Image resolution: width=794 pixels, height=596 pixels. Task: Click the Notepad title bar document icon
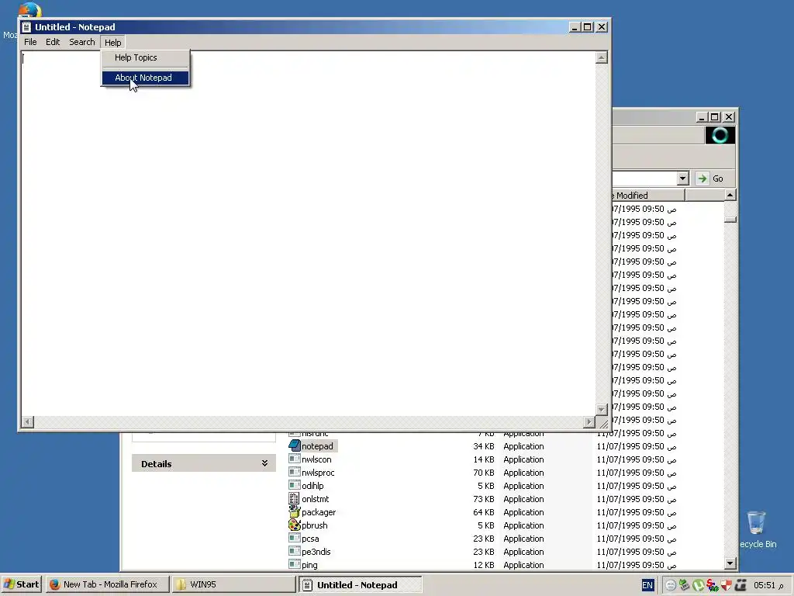[x=26, y=27]
